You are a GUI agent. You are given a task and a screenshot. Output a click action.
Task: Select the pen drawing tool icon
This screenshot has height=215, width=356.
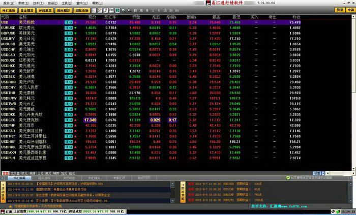coord(106,11)
